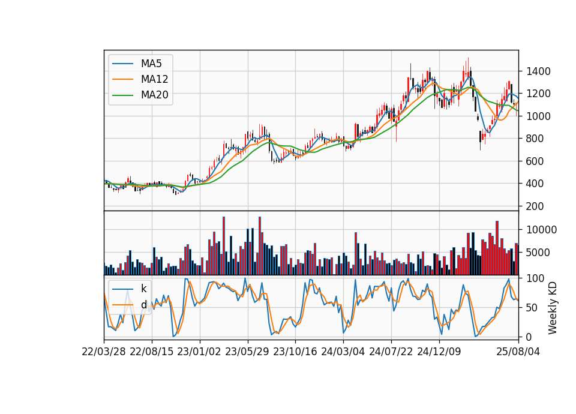Click the Weekly KD axis label
The width and height of the screenshot is (576, 414).
tap(552, 308)
